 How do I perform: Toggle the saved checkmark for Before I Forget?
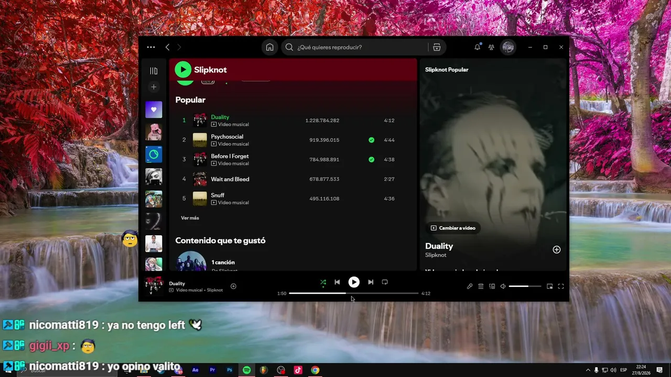tap(371, 159)
